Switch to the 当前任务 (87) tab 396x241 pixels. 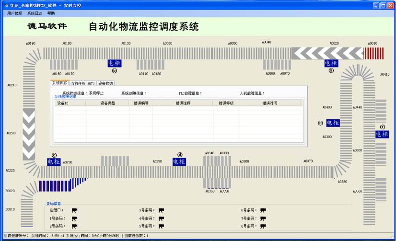pyautogui.click(x=79, y=83)
